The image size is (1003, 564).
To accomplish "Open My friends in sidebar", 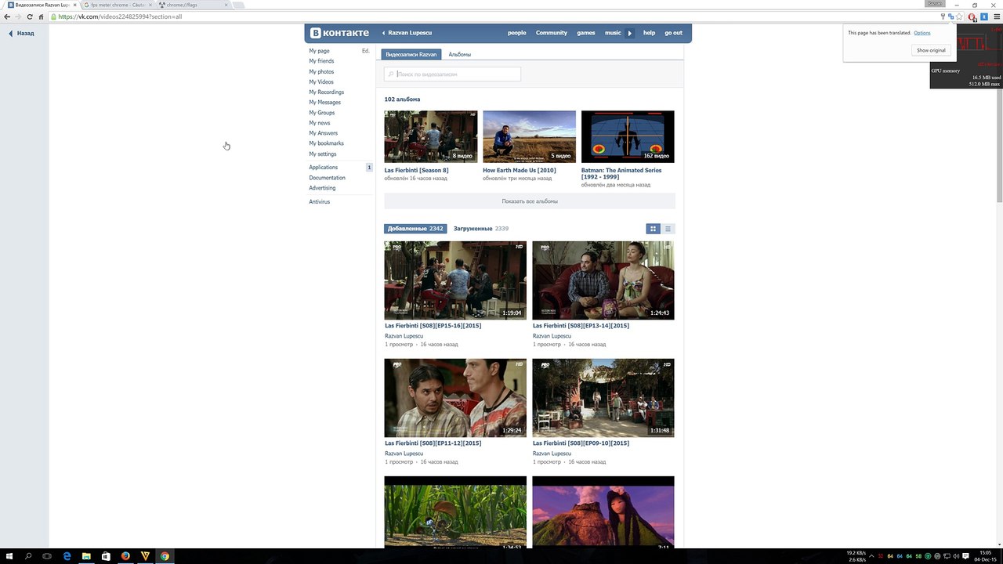I will coord(321,61).
